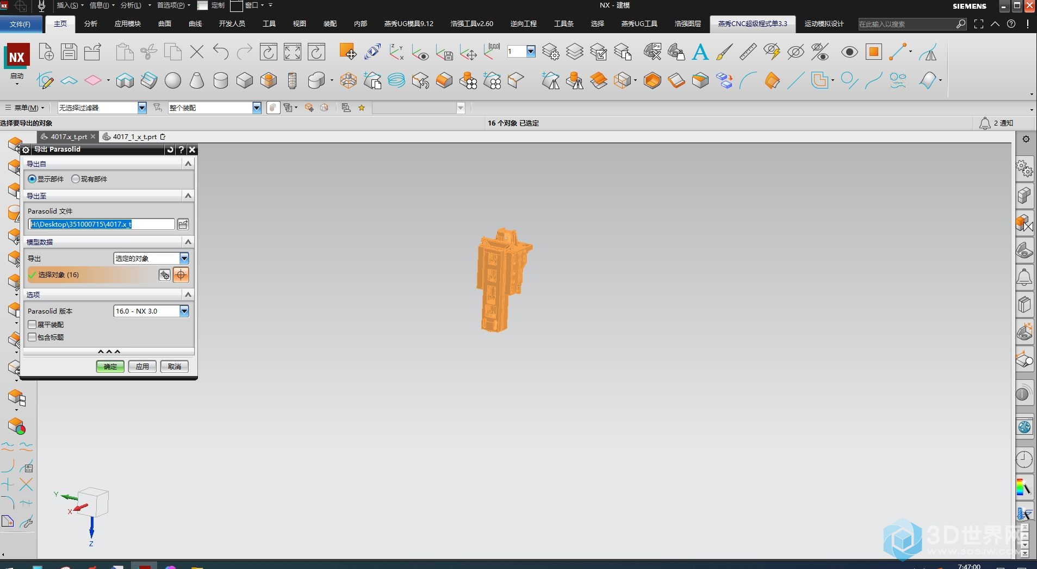Click the Undo arrow icon

221,52
